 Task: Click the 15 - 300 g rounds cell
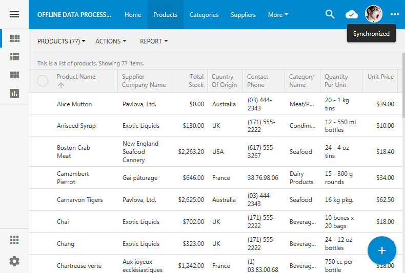pyautogui.click(x=339, y=178)
